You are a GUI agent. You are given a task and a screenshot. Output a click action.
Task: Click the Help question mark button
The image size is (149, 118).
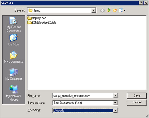[x=141, y=3]
